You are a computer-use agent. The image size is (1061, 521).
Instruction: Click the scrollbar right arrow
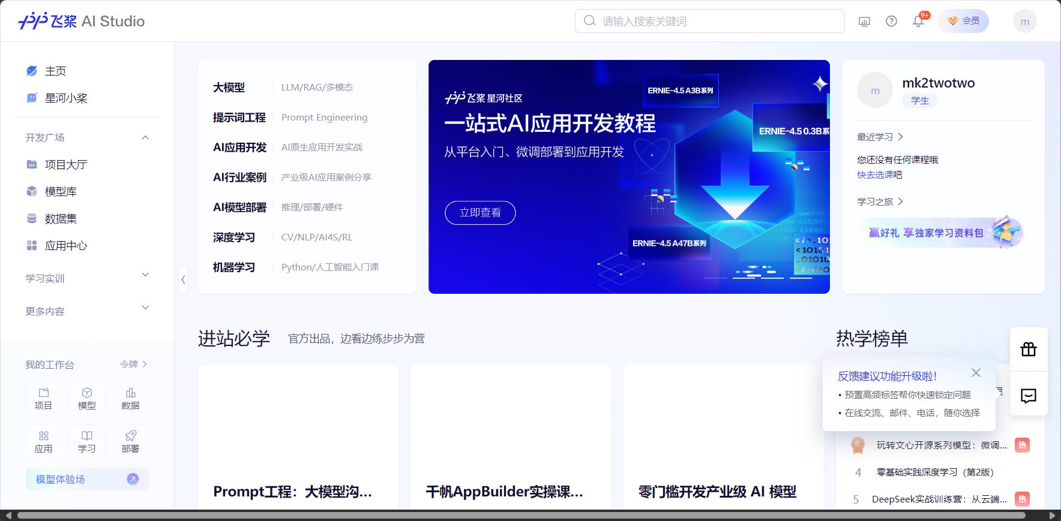[x=1052, y=515]
